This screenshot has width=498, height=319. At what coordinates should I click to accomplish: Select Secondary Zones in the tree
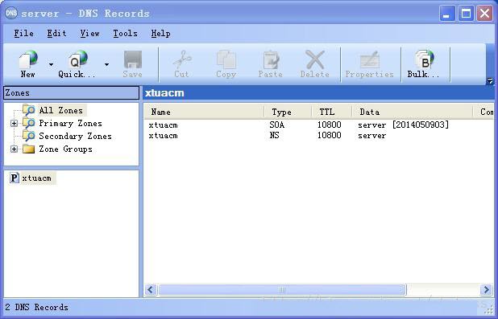coord(75,137)
